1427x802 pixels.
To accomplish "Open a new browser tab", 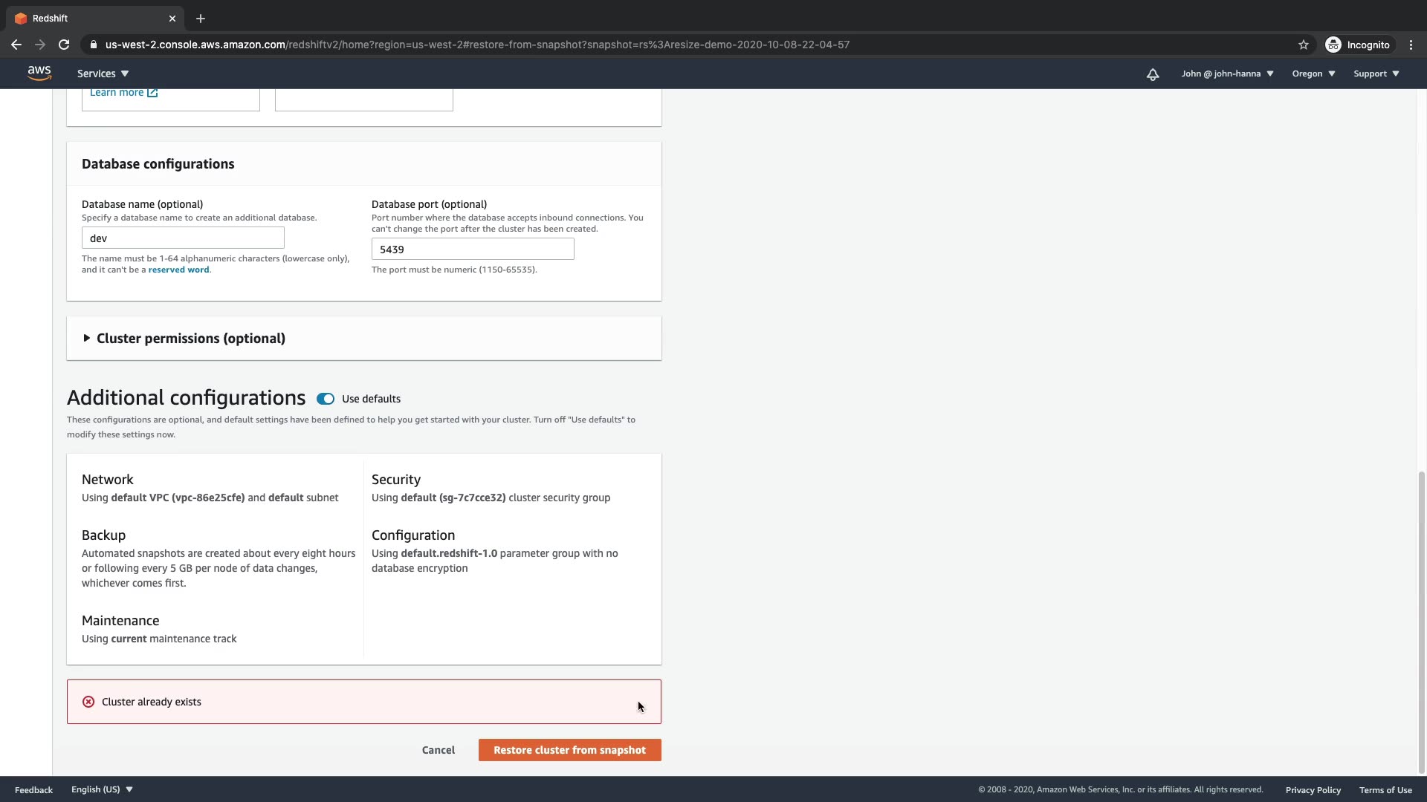I will 201,19.
